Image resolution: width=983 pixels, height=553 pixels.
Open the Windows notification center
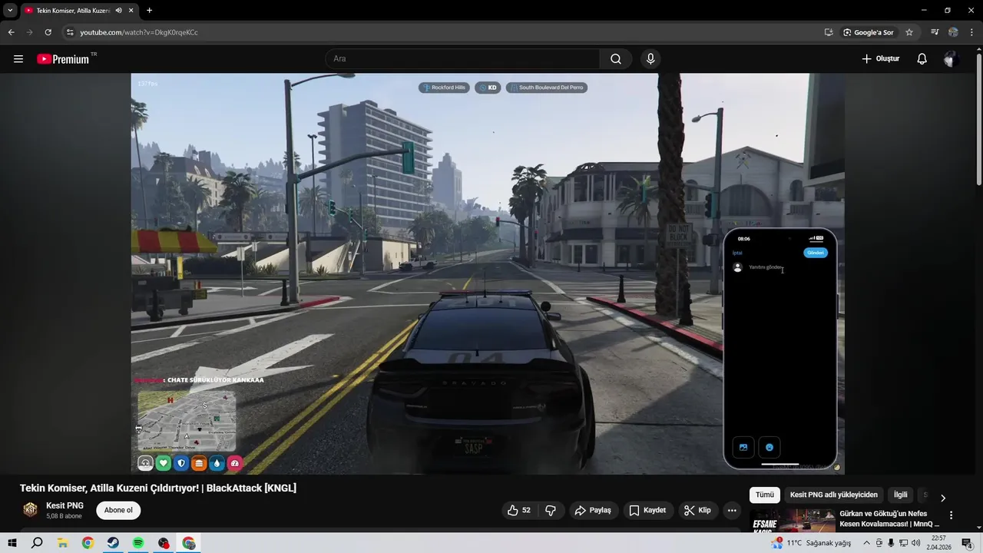[x=967, y=543]
